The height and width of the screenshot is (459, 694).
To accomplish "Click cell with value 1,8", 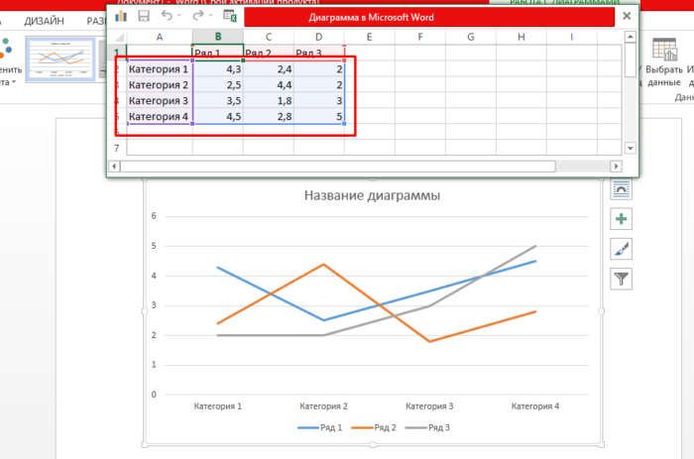I will [x=269, y=101].
